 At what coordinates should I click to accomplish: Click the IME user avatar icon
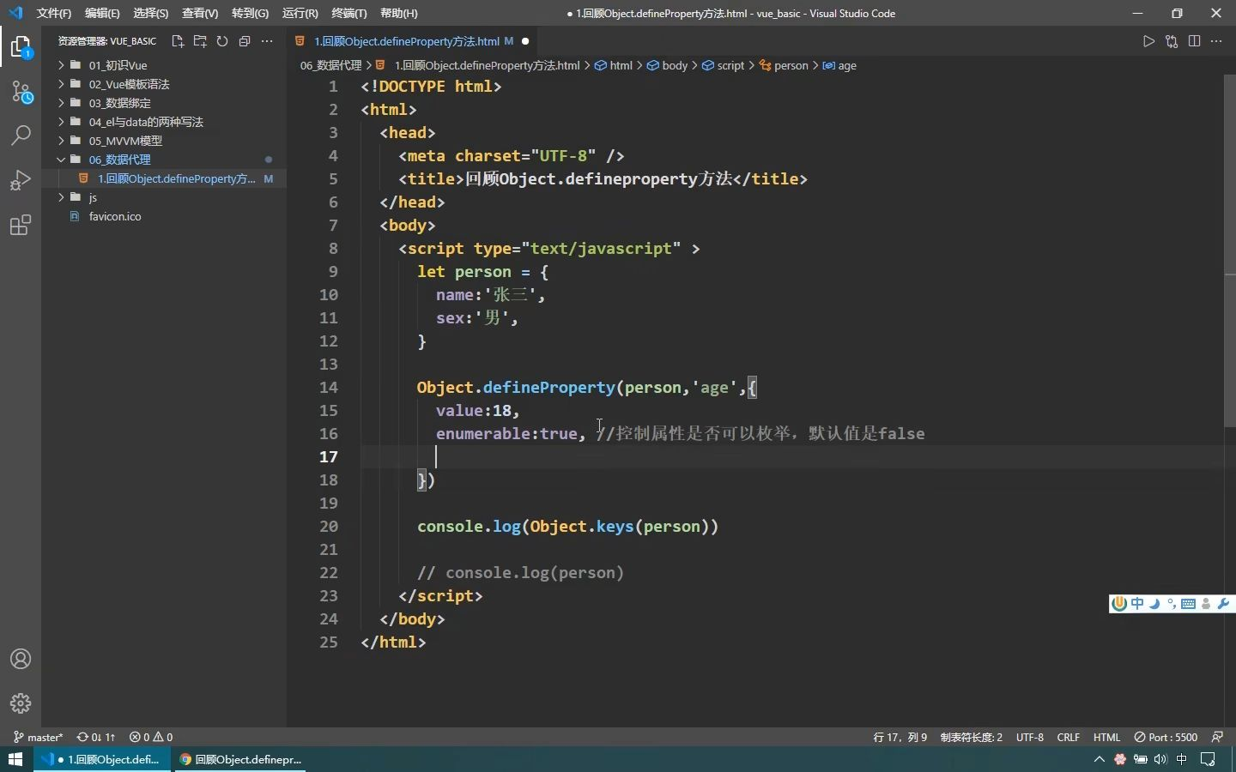[x=1206, y=604]
